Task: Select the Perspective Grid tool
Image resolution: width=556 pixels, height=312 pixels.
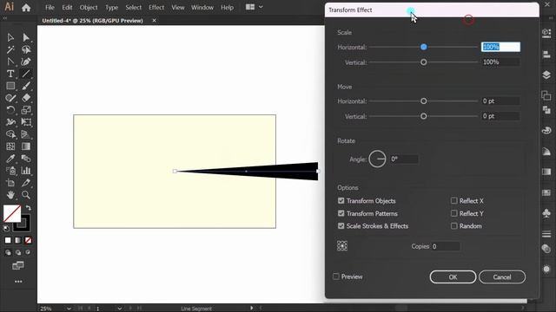Action: click(26, 134)
